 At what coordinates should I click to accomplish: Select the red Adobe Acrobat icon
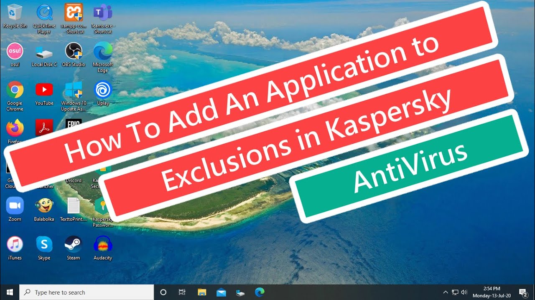pos(44,127)
